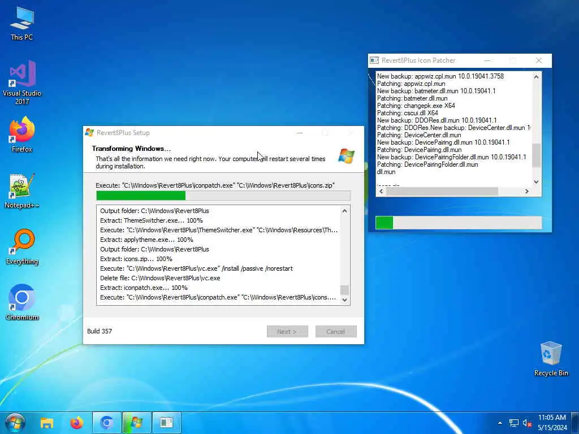The height and width of the screenshot is (434, 579).
Task: Open the This PC desktop icon
Action: coord(22,23)
